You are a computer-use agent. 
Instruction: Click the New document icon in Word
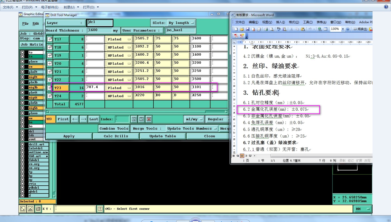pos(236,29)
